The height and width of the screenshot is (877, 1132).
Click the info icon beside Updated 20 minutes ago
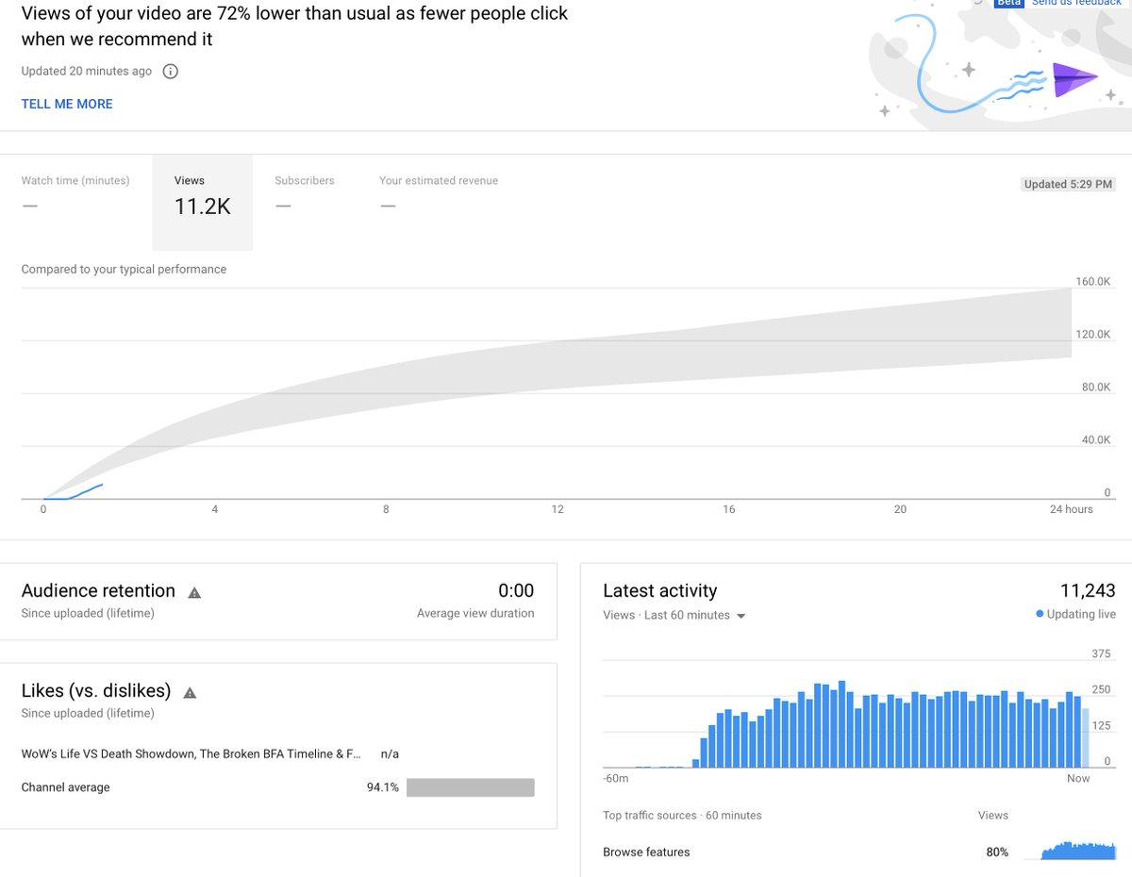(170, 72)
